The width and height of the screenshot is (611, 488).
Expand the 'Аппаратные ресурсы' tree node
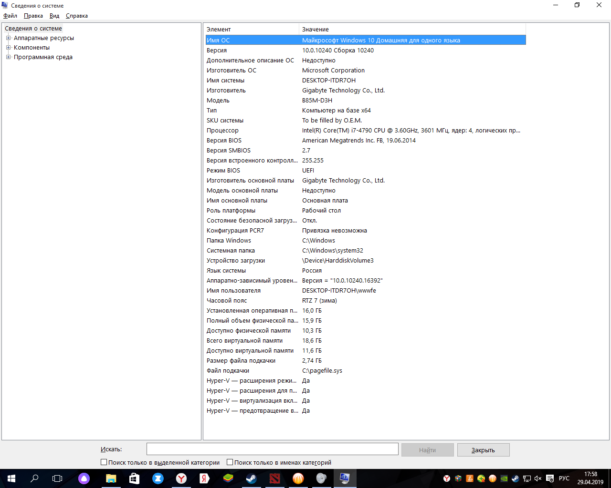(x=8, y=38)
